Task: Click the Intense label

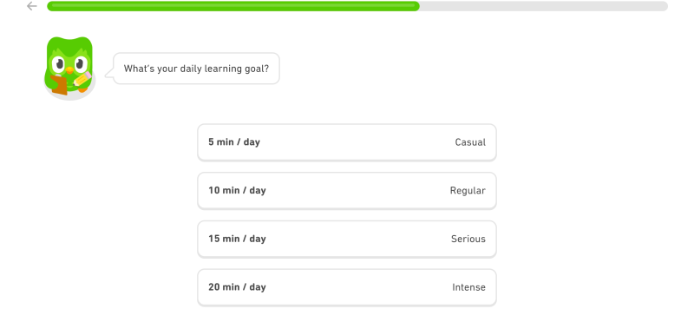Action: 468,287
